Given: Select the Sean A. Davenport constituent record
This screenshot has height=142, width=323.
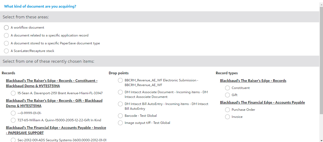Looking at the screenshot, I should pyautogui.click(x=13, y=93).
